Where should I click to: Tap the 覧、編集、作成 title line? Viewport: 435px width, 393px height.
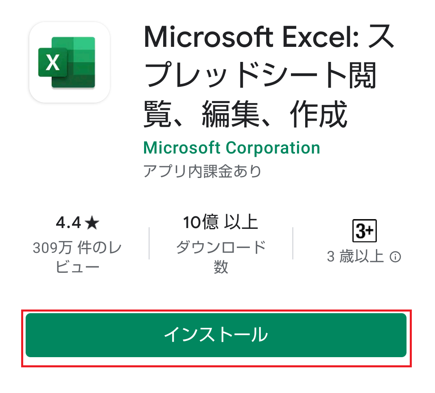245,114
